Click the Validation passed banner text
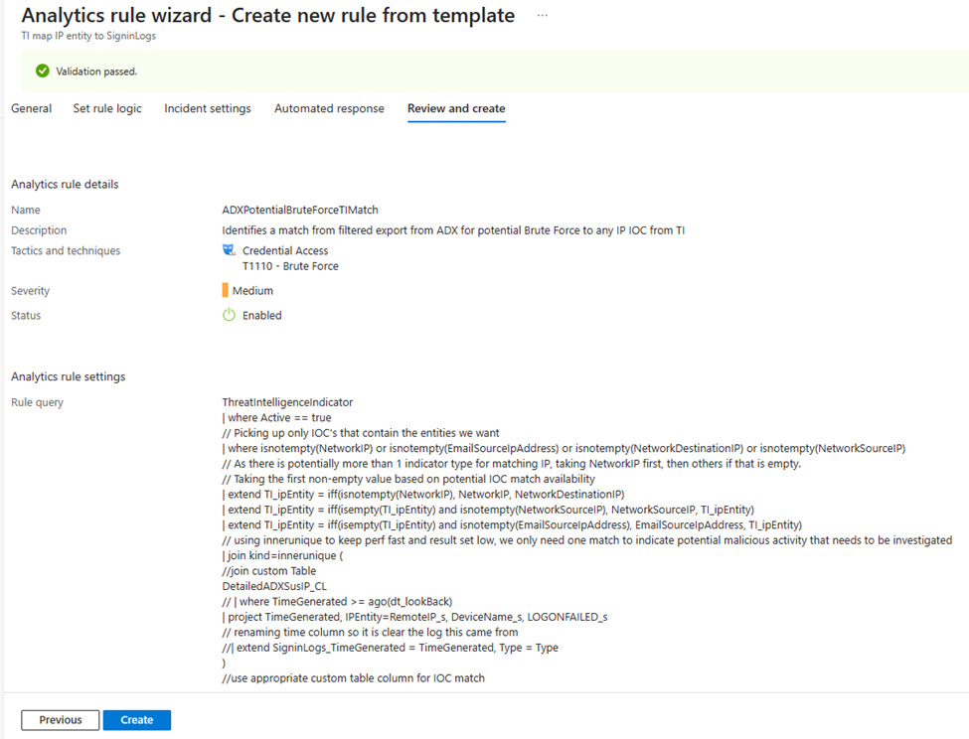This screenshot has width=969, height=739. [96, 72]
